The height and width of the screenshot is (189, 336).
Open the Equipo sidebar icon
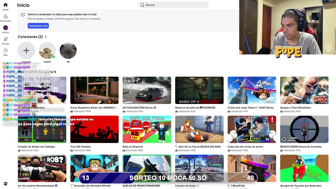(x=6, y=39)
